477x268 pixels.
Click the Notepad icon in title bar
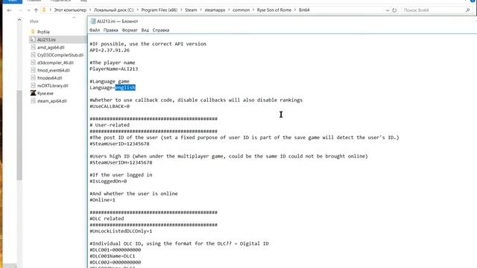point(93,22)
